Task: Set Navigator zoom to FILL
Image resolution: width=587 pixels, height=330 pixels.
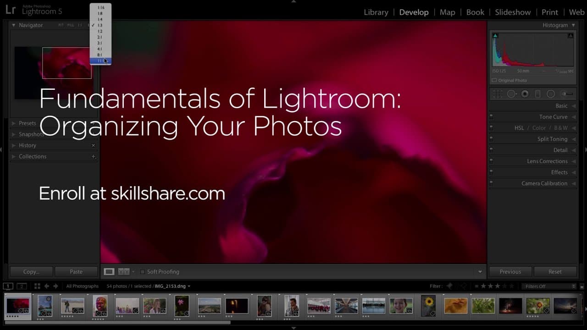Action: [x=71, y=25]
